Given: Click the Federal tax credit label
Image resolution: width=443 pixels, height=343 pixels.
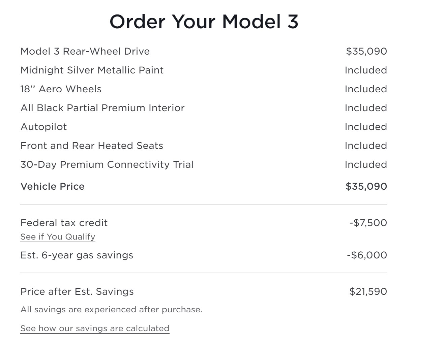Looking at the screenshot, I should coord(64,223).
